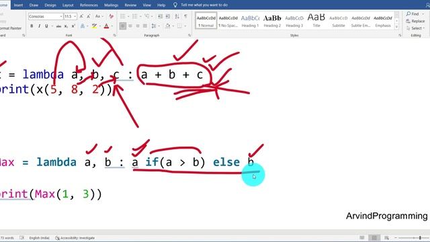
Task: Open the Mailings tab
Action: (111, 5)
